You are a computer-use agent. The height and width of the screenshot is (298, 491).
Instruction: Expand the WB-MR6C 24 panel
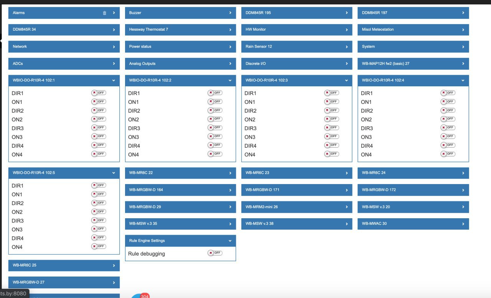tap(413, 173)
